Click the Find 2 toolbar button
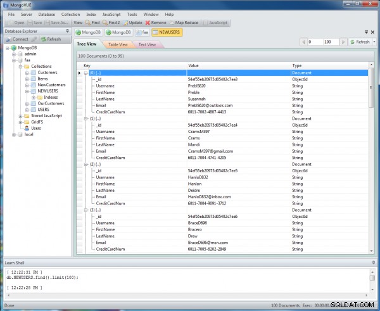 (x=111, y=23)
